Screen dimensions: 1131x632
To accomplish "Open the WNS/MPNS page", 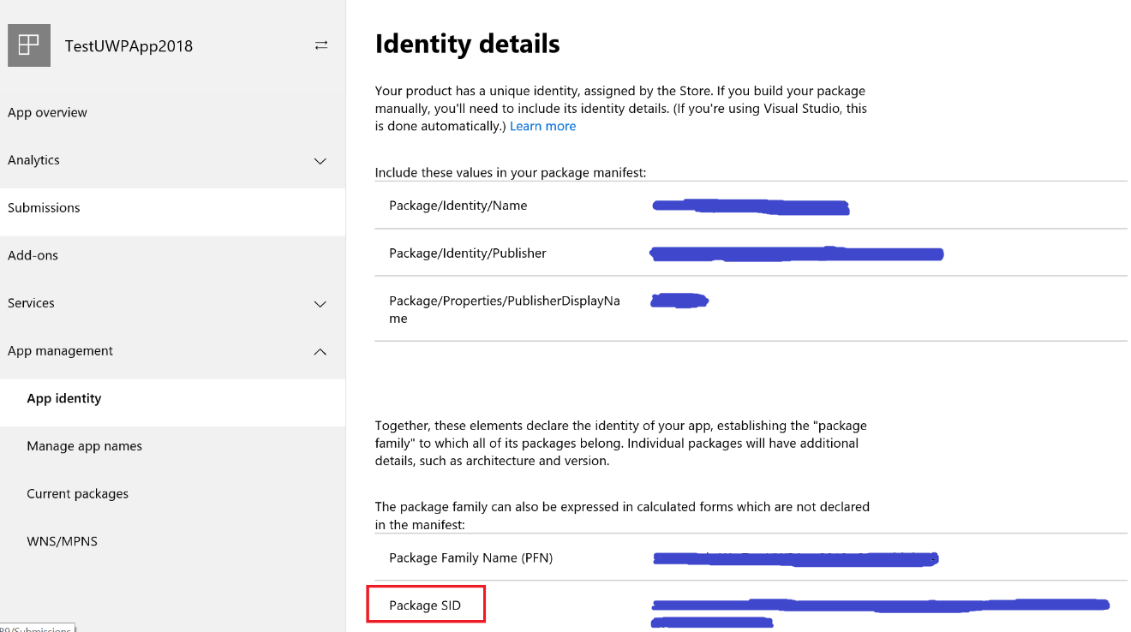I will [62, 541].
